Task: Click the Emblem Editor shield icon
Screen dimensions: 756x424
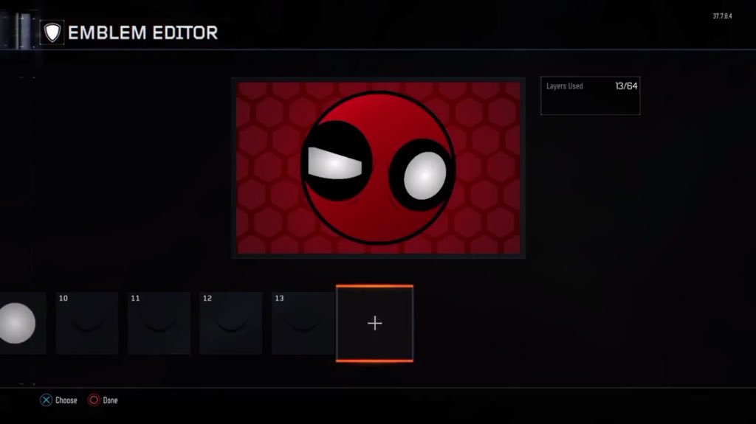Action: pos(52,32)
